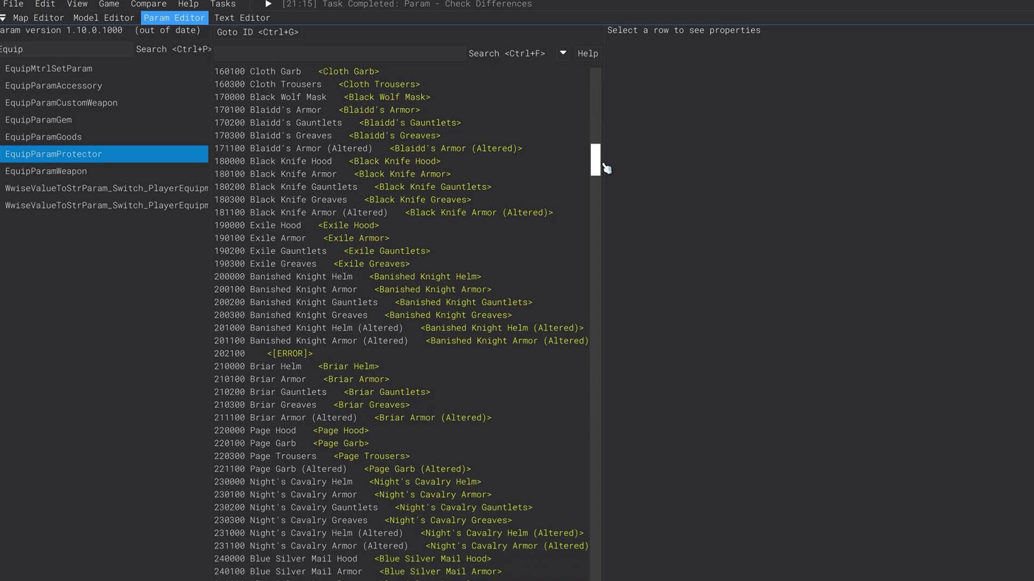Open the Game menu

coord(109,4)
